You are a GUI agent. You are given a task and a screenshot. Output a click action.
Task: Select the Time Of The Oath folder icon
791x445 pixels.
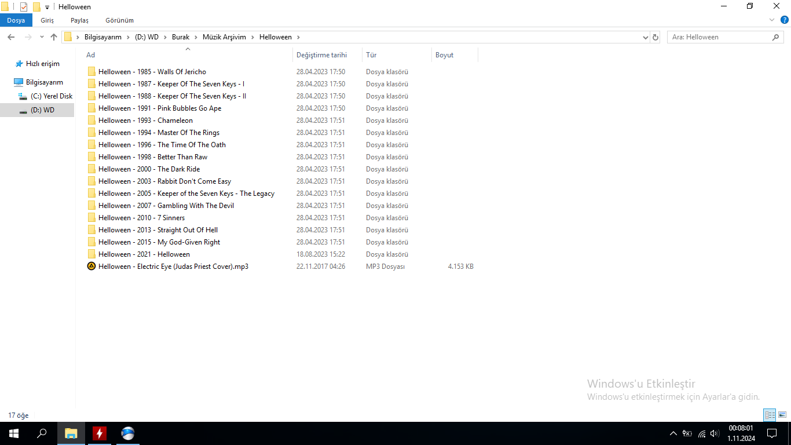(91, 145)
